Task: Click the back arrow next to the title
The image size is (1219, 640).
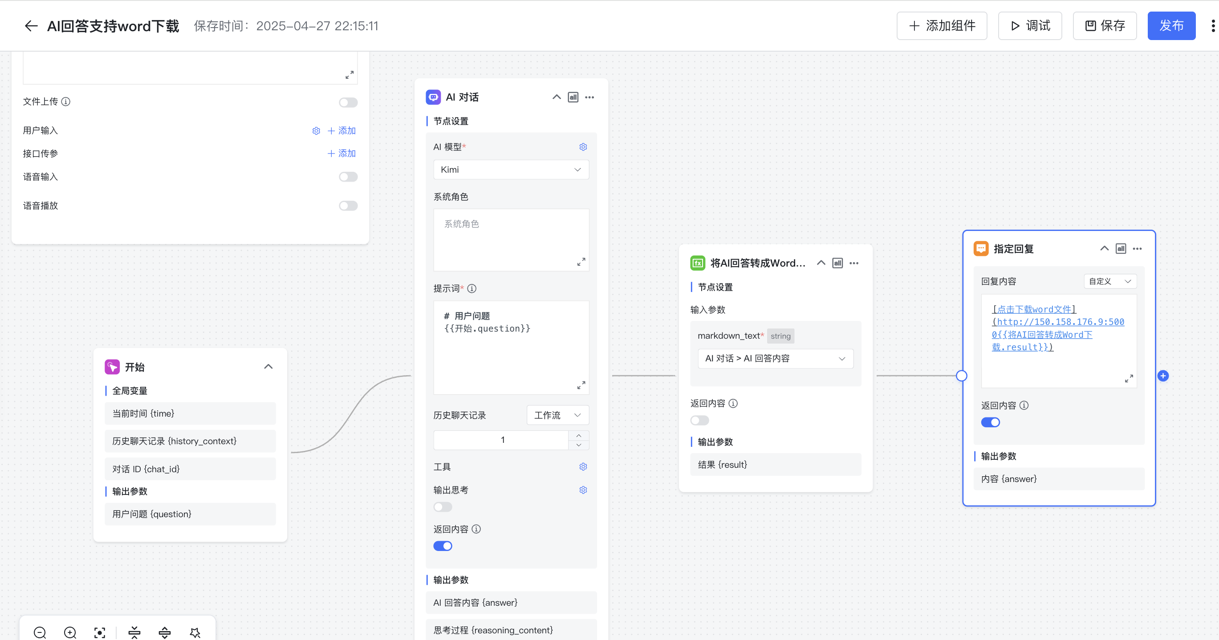Action: click(31, 26)
